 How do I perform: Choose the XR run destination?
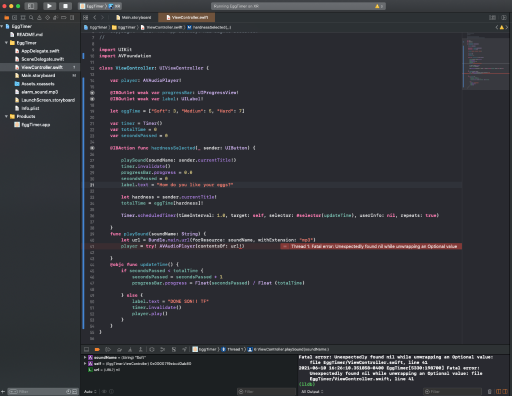114,6
